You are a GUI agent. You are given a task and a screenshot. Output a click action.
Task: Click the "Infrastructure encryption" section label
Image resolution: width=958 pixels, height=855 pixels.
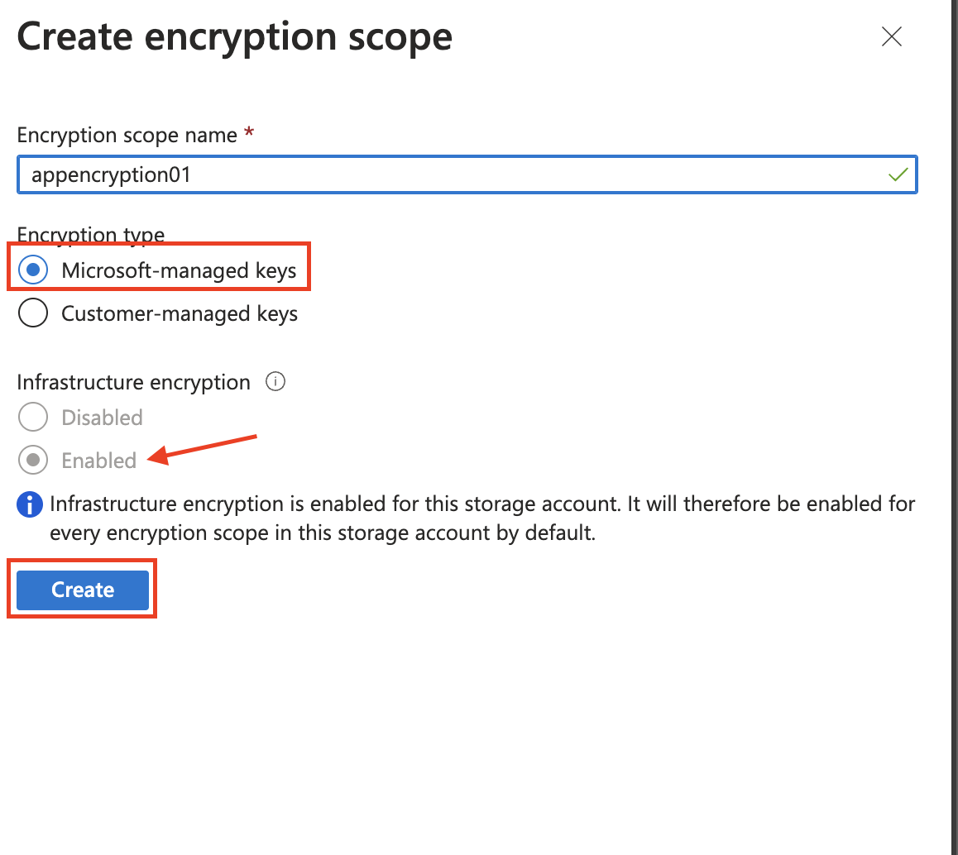coord(133,382)
